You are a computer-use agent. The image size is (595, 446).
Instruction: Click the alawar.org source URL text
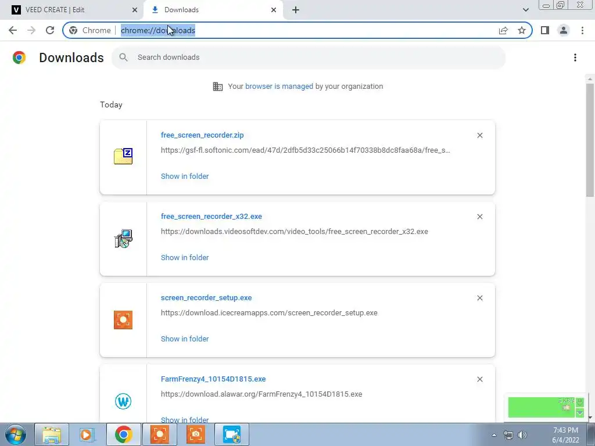261,394
